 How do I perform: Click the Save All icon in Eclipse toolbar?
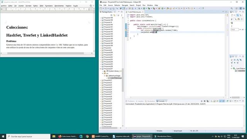click(113, 8)
